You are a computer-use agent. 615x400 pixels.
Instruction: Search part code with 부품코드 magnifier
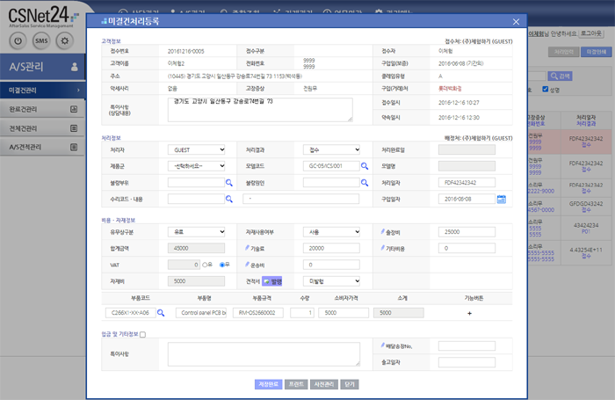tap(161, 313)
